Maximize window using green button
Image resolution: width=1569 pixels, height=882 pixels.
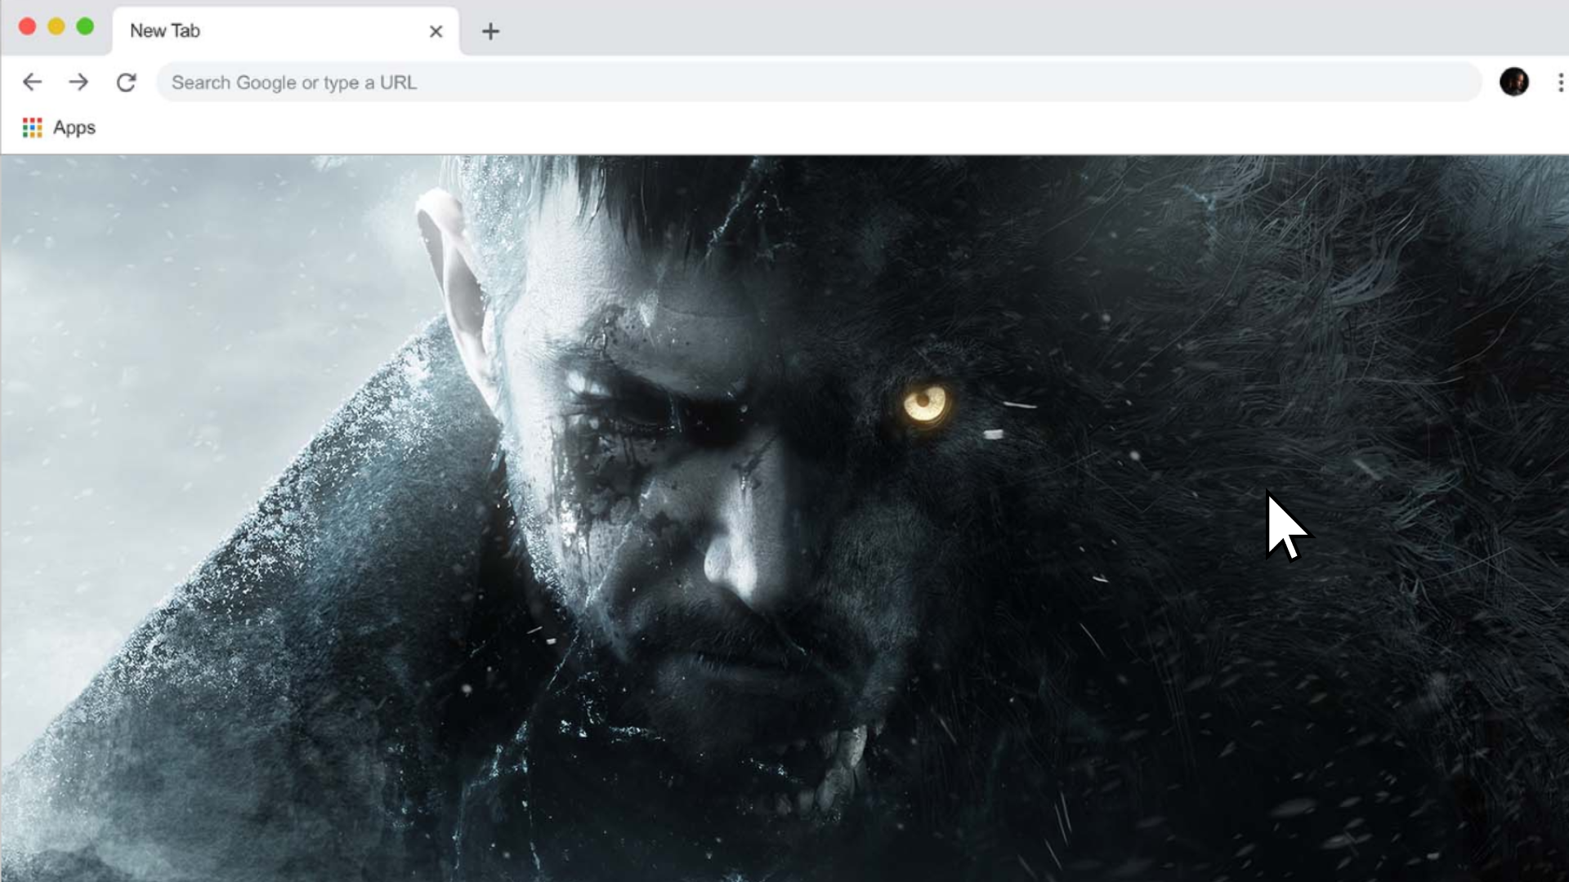85,26
